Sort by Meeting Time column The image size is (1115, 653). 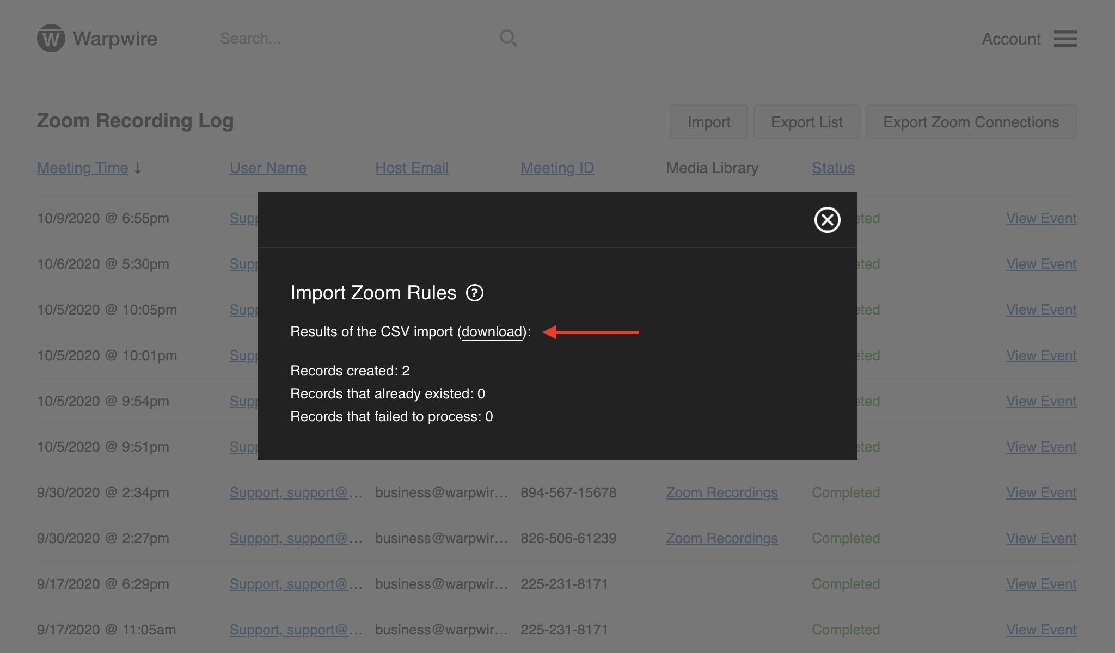pyautogui.click(x=83, y=168)
